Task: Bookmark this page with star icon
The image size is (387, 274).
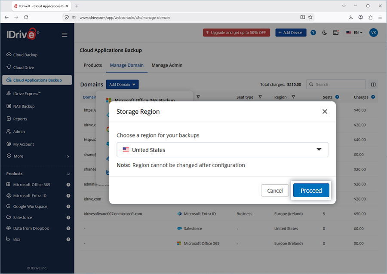Action: [x=310, y=17]
